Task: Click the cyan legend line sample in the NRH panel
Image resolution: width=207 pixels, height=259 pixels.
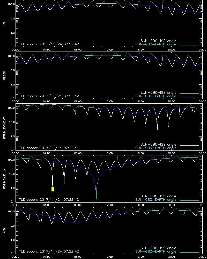Action: [189, 45]
